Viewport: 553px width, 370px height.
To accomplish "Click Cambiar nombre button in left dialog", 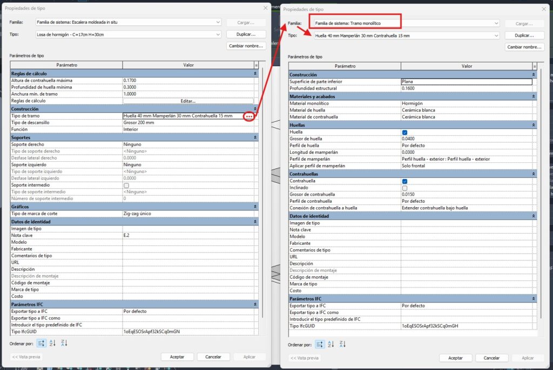I will [x=246, y=46].
